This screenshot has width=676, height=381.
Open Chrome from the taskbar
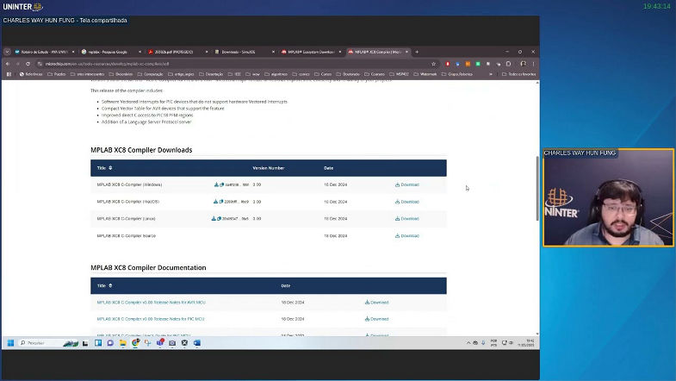coord(135,343)
